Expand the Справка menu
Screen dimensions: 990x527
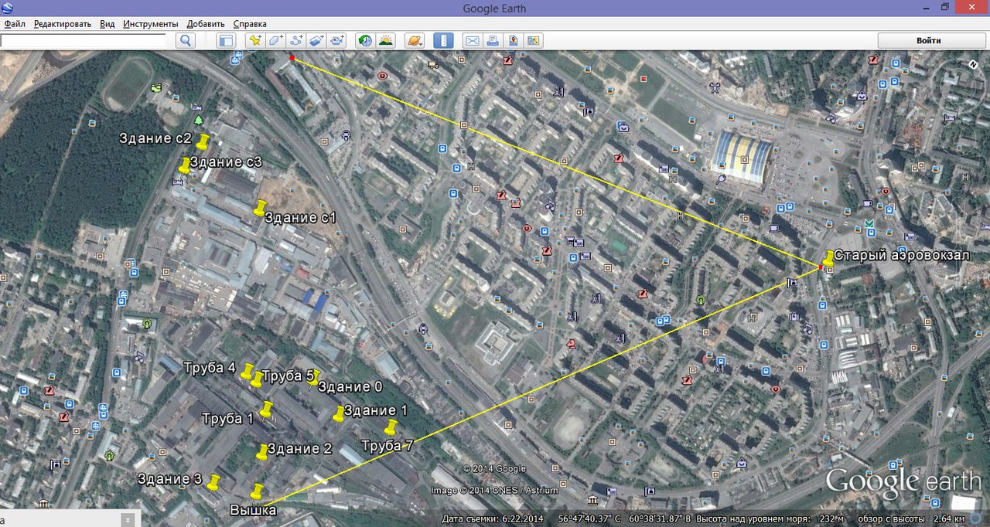click(x=250, y=24)
